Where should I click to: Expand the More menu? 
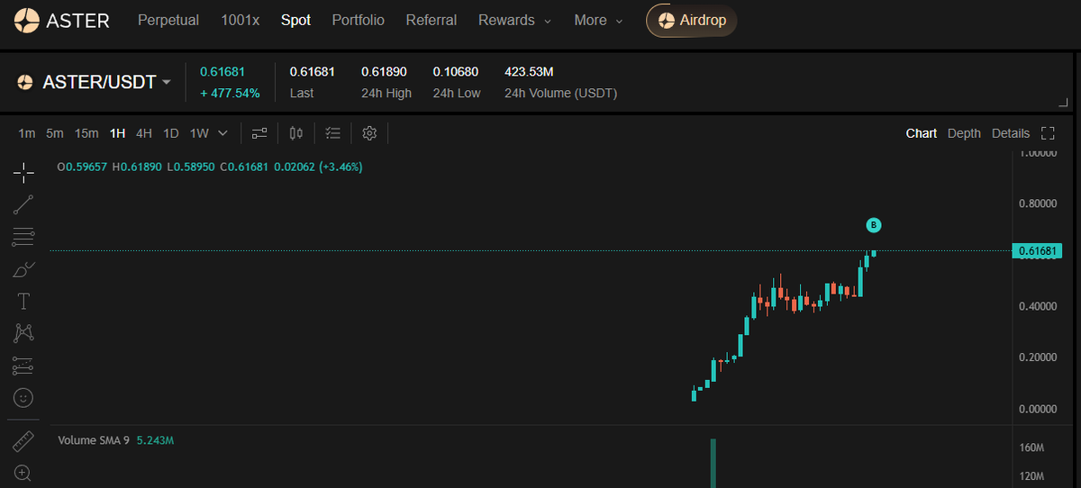coord(598,20)
